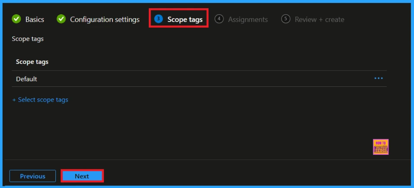Click the divider line above the Previous button
The image size is (414, 188).
coord(207,159)
